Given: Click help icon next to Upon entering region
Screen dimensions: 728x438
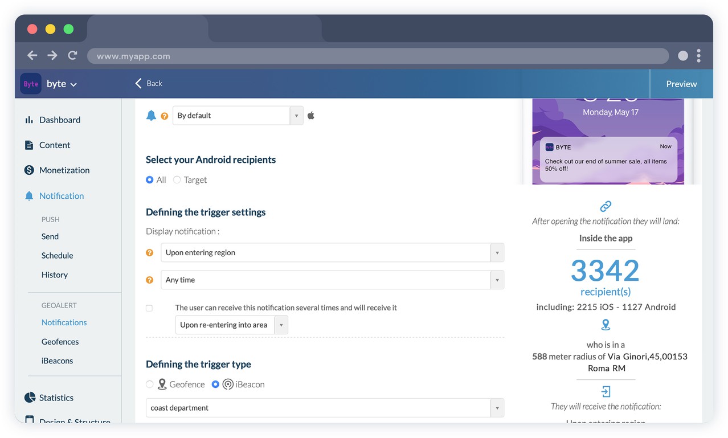Looking at the screenshot, I should click(150, 252).
